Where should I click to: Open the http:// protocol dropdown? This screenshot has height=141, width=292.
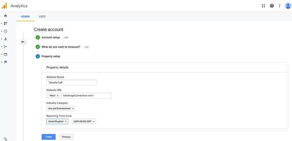coord(54,96)
